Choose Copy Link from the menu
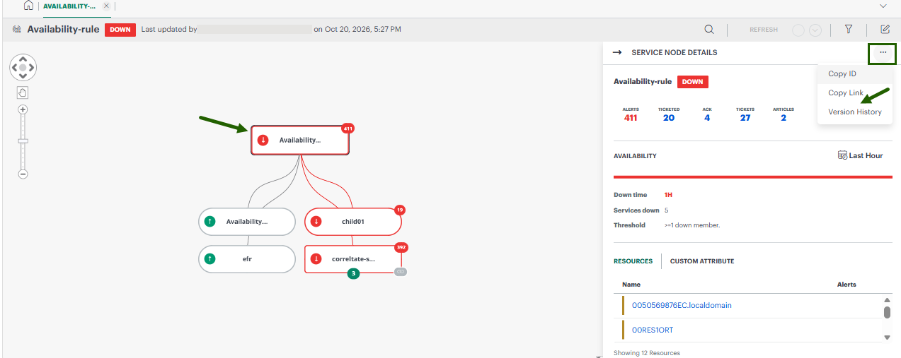This screenshot has width=901, height=358. pos(846,93)
